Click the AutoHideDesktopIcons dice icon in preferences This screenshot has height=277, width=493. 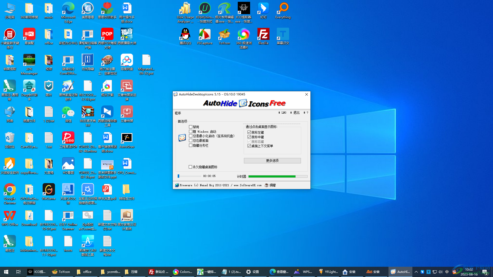182,138
